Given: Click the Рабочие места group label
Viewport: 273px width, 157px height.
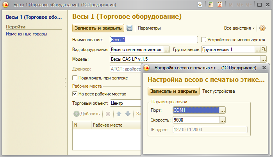Looking at the screenshot, I should pos(87,86).
